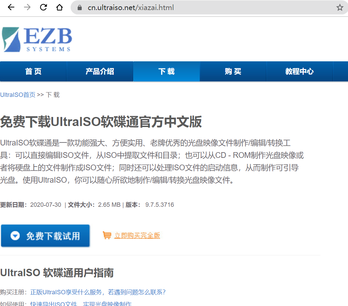This screenshot has height=306, width=348.
Task: Open the 正版UltraISO享受什么服务 guide link
Action: 98,292
